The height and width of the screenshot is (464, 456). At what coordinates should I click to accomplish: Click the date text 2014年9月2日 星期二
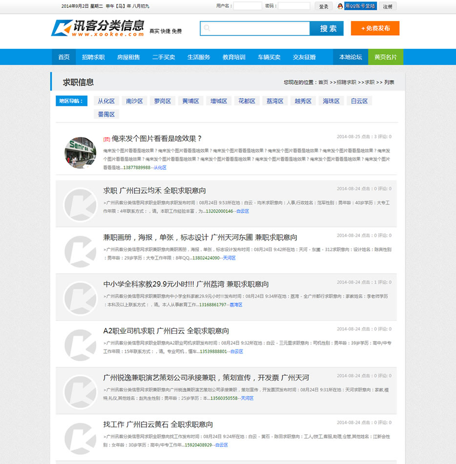82,6
